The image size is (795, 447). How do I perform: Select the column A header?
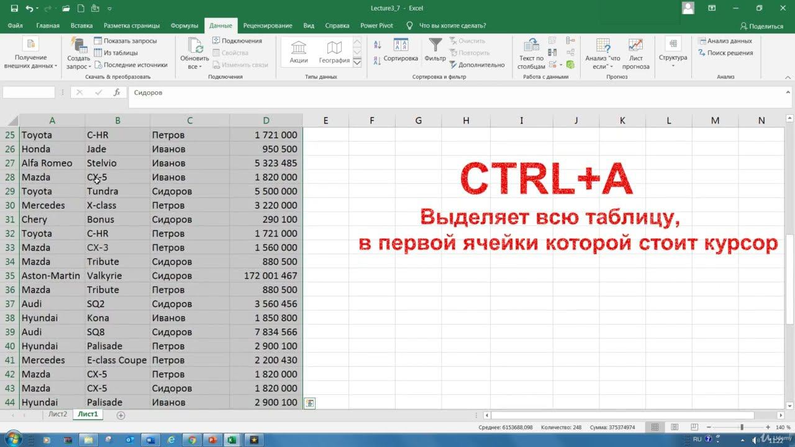coord(52,120)
